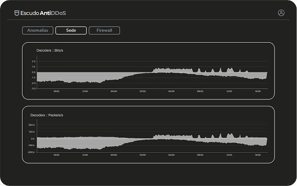Click the 2 G label on Bits/s axis
Screen dimensions: 297x186
coord(34,61)
